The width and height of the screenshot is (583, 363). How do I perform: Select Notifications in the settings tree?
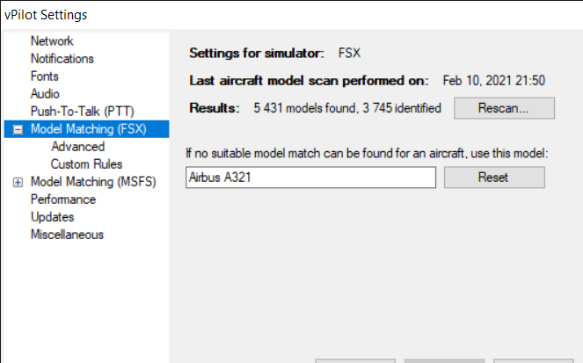pos(62,59)
